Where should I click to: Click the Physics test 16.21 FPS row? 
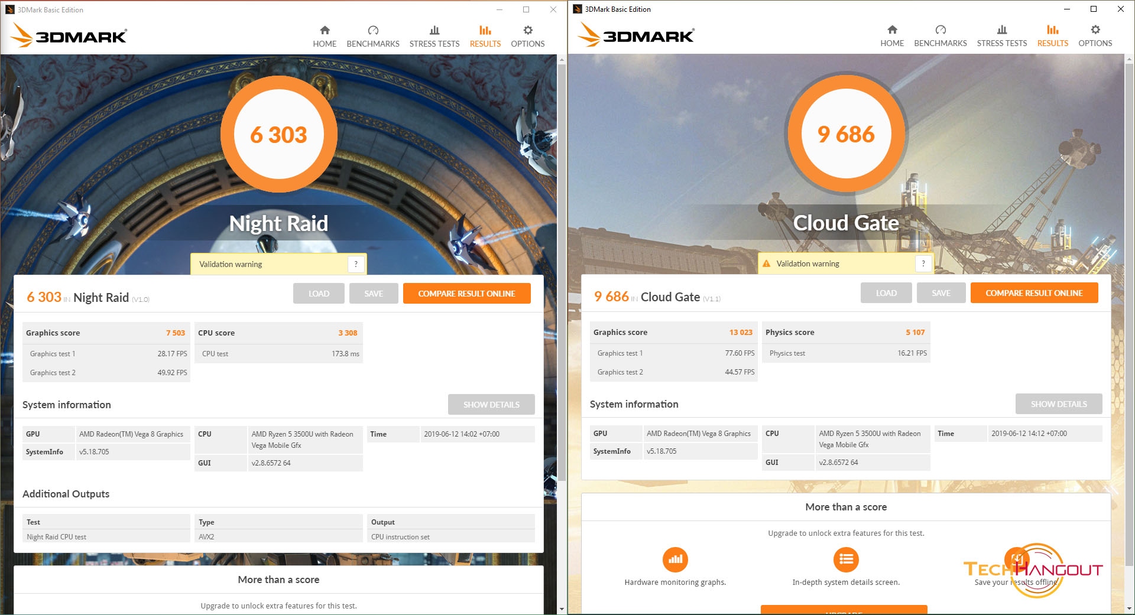846,353
